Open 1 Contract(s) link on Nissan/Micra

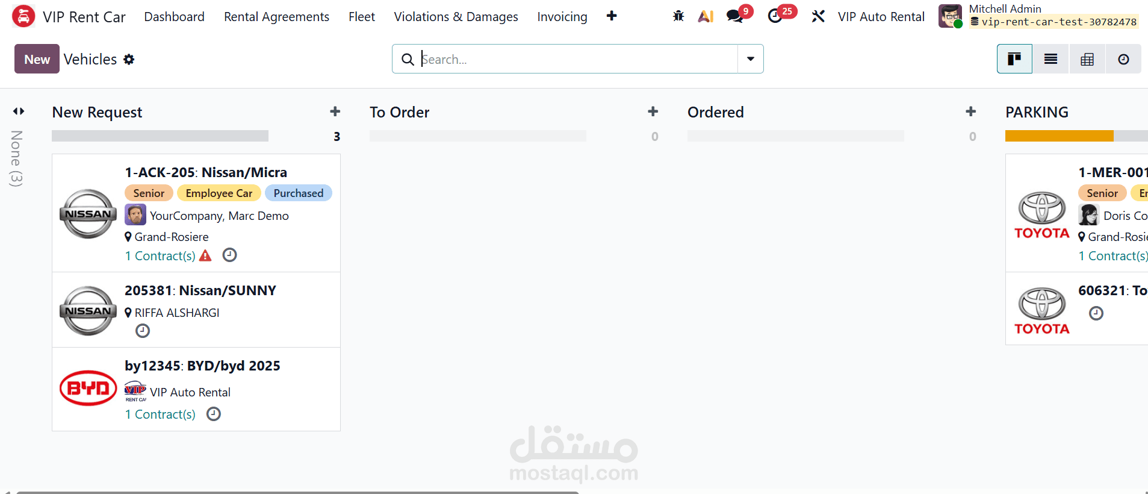(160, 255)
